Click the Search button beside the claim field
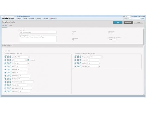The width and height of the screenshot is (146, 113). (143, 19)
